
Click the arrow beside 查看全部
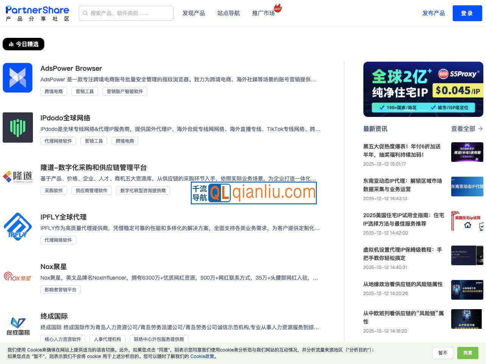(480, 129)
